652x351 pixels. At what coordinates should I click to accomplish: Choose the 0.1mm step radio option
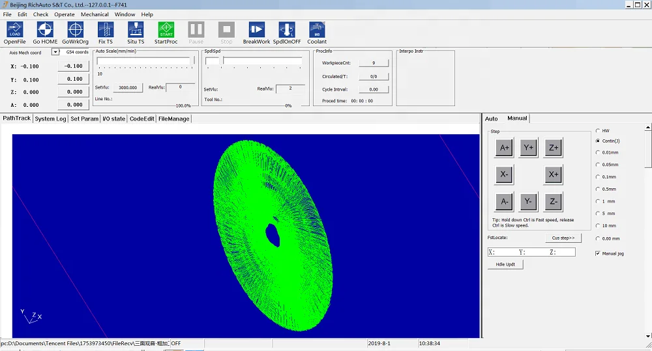pyautogui.click(x=598, y=177)
